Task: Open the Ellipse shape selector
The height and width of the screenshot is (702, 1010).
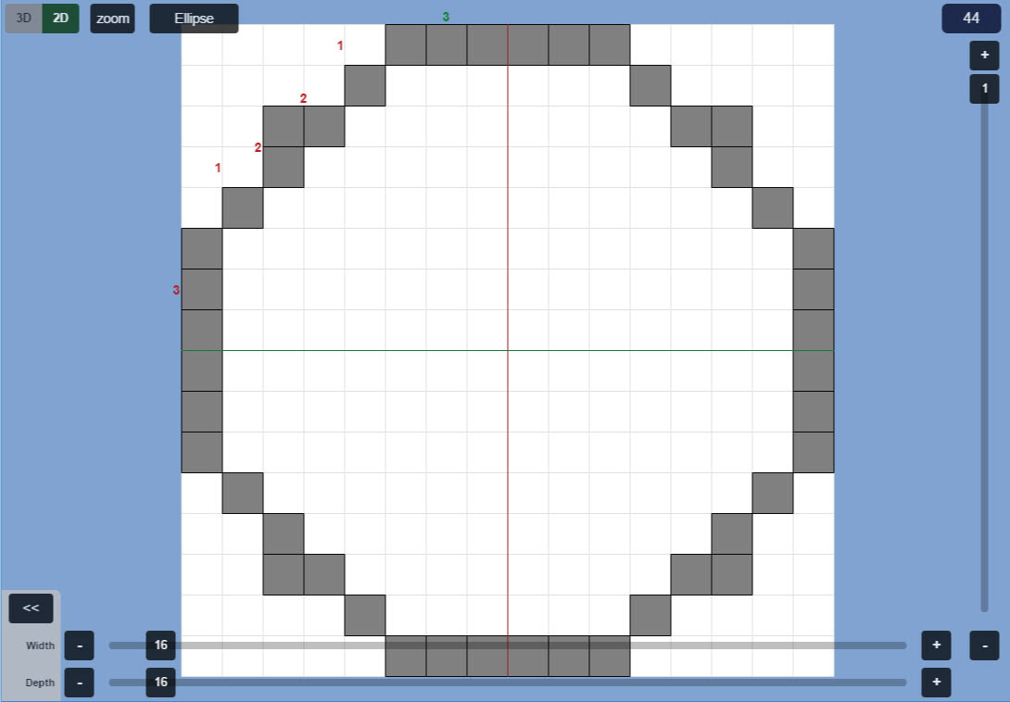Action: [x=194, y=18]
